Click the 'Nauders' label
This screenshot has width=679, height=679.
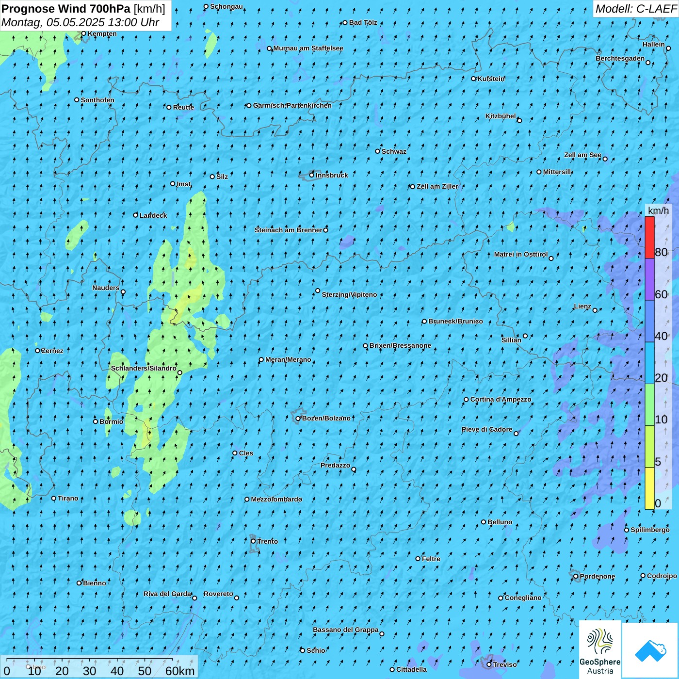click(x=106, y=288)
